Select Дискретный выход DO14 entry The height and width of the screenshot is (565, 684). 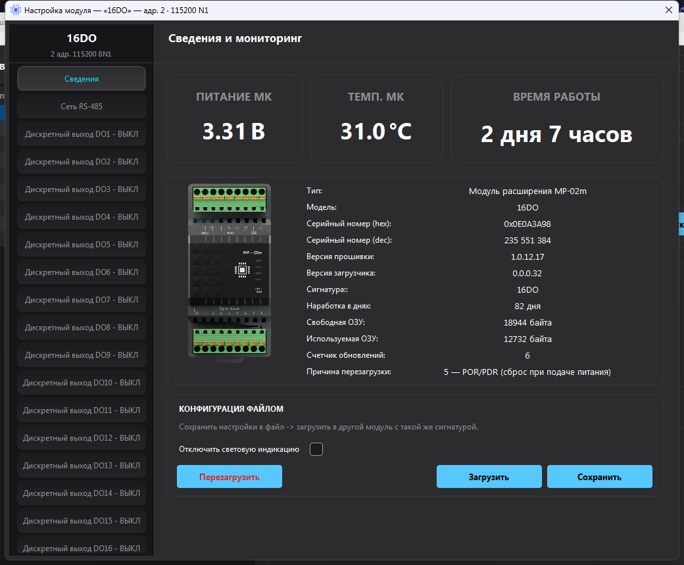(x=82, y=493)
